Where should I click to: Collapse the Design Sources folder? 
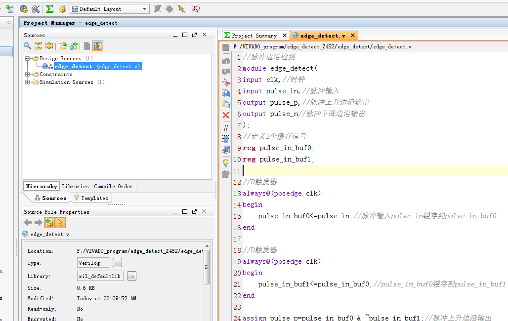28,58
